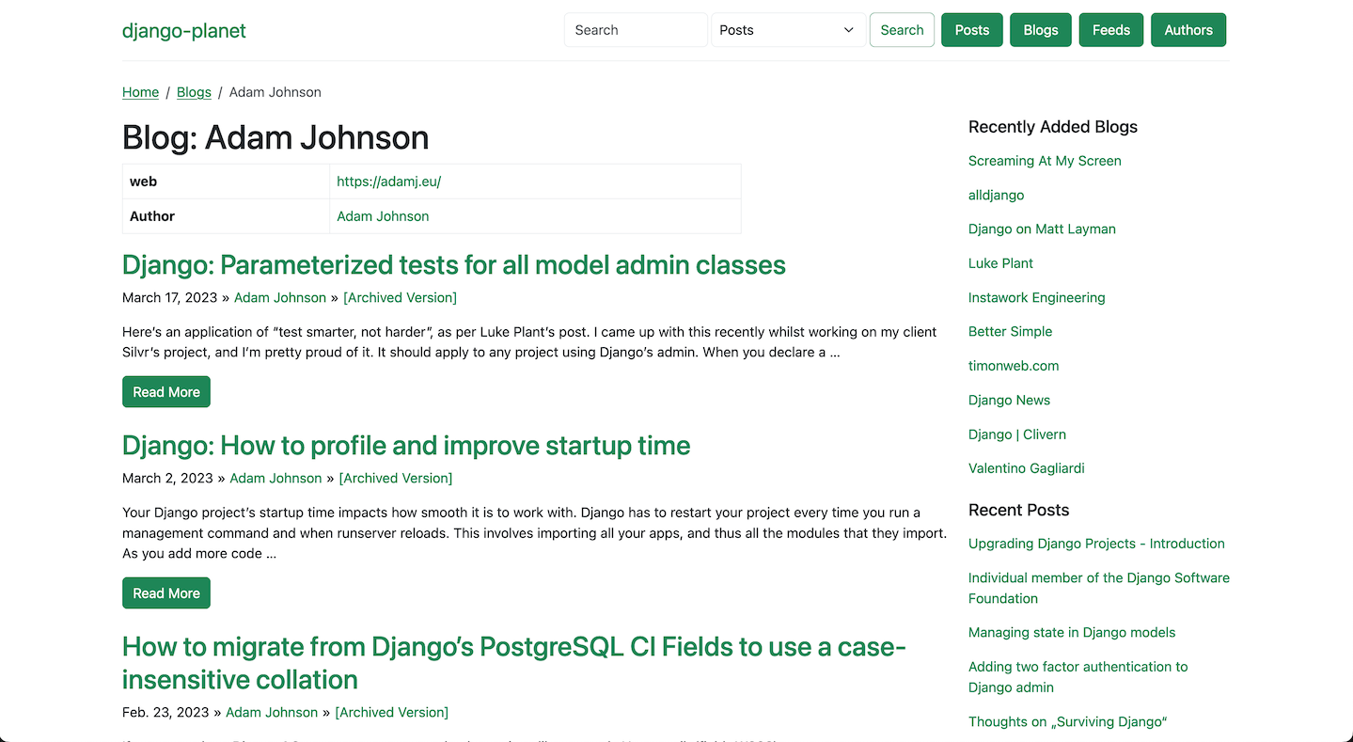Image resolution: width=1353 pixels, height=742 pixels.
Task: Open the Feeds nav button
Action: coord(1111,30)
